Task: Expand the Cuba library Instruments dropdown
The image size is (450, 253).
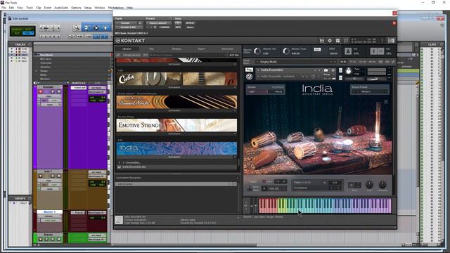Action: 176,87
